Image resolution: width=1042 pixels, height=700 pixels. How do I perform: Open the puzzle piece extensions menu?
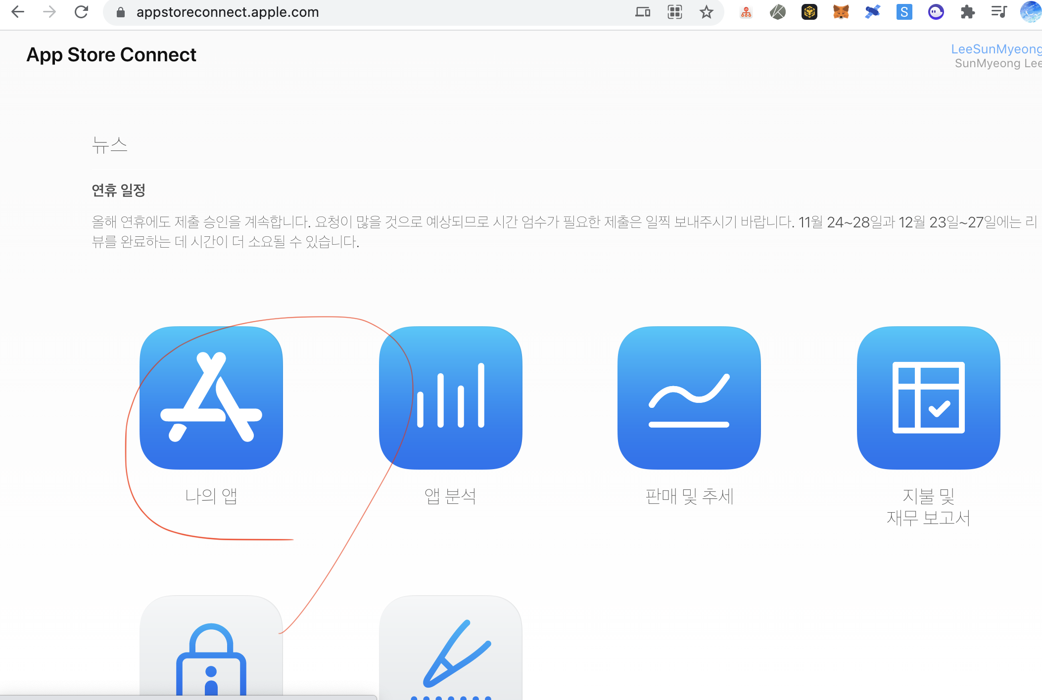coord(967,12)
